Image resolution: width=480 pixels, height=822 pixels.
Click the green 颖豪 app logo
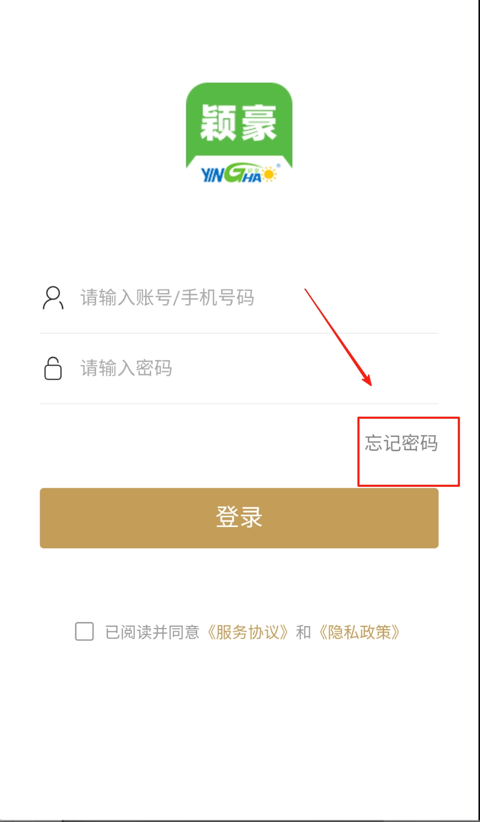tap(239, 133)
